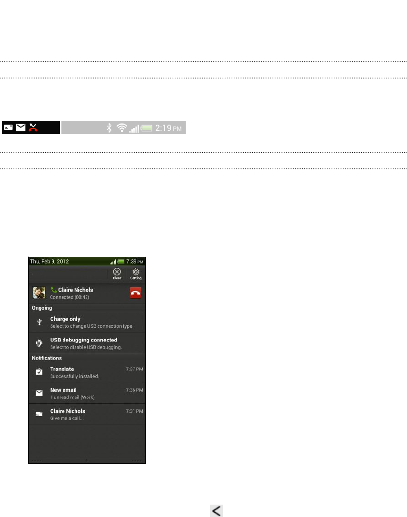
Task: Tap the Notifications section header
Action: [87, 358]
